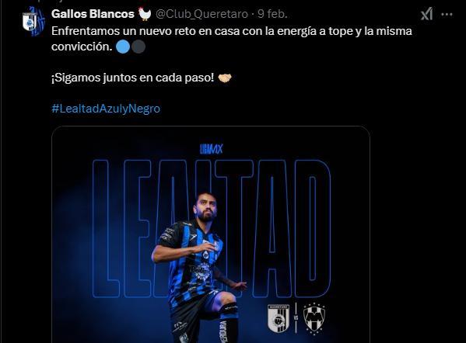Click the player in the striped jersey
Viewport: 466px width, 343px height.
point(198,267)
